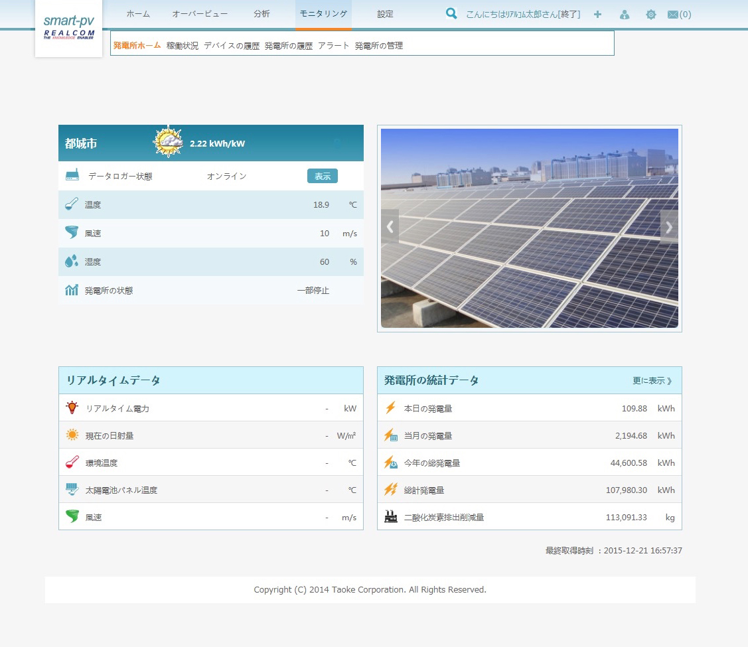Click the 表示 button for data logger
This screenshot has width=748, height=647.
pos(323,176)
